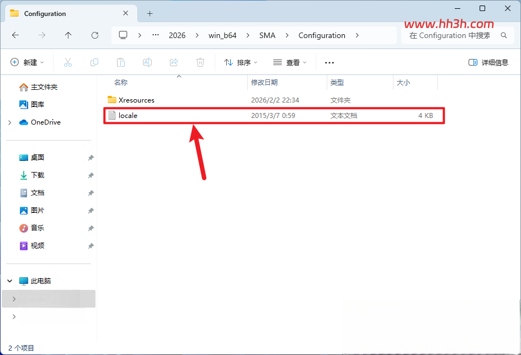Click the Share icon in toolbar
Viewport: 521px width, 355px height.
(x=174, y=62)
